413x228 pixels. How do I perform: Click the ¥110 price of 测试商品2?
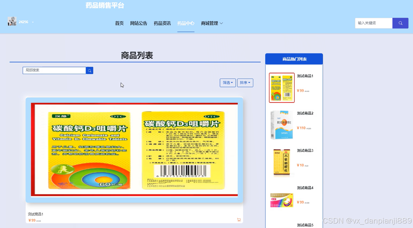pyautogui.click(x=301, y=128)
